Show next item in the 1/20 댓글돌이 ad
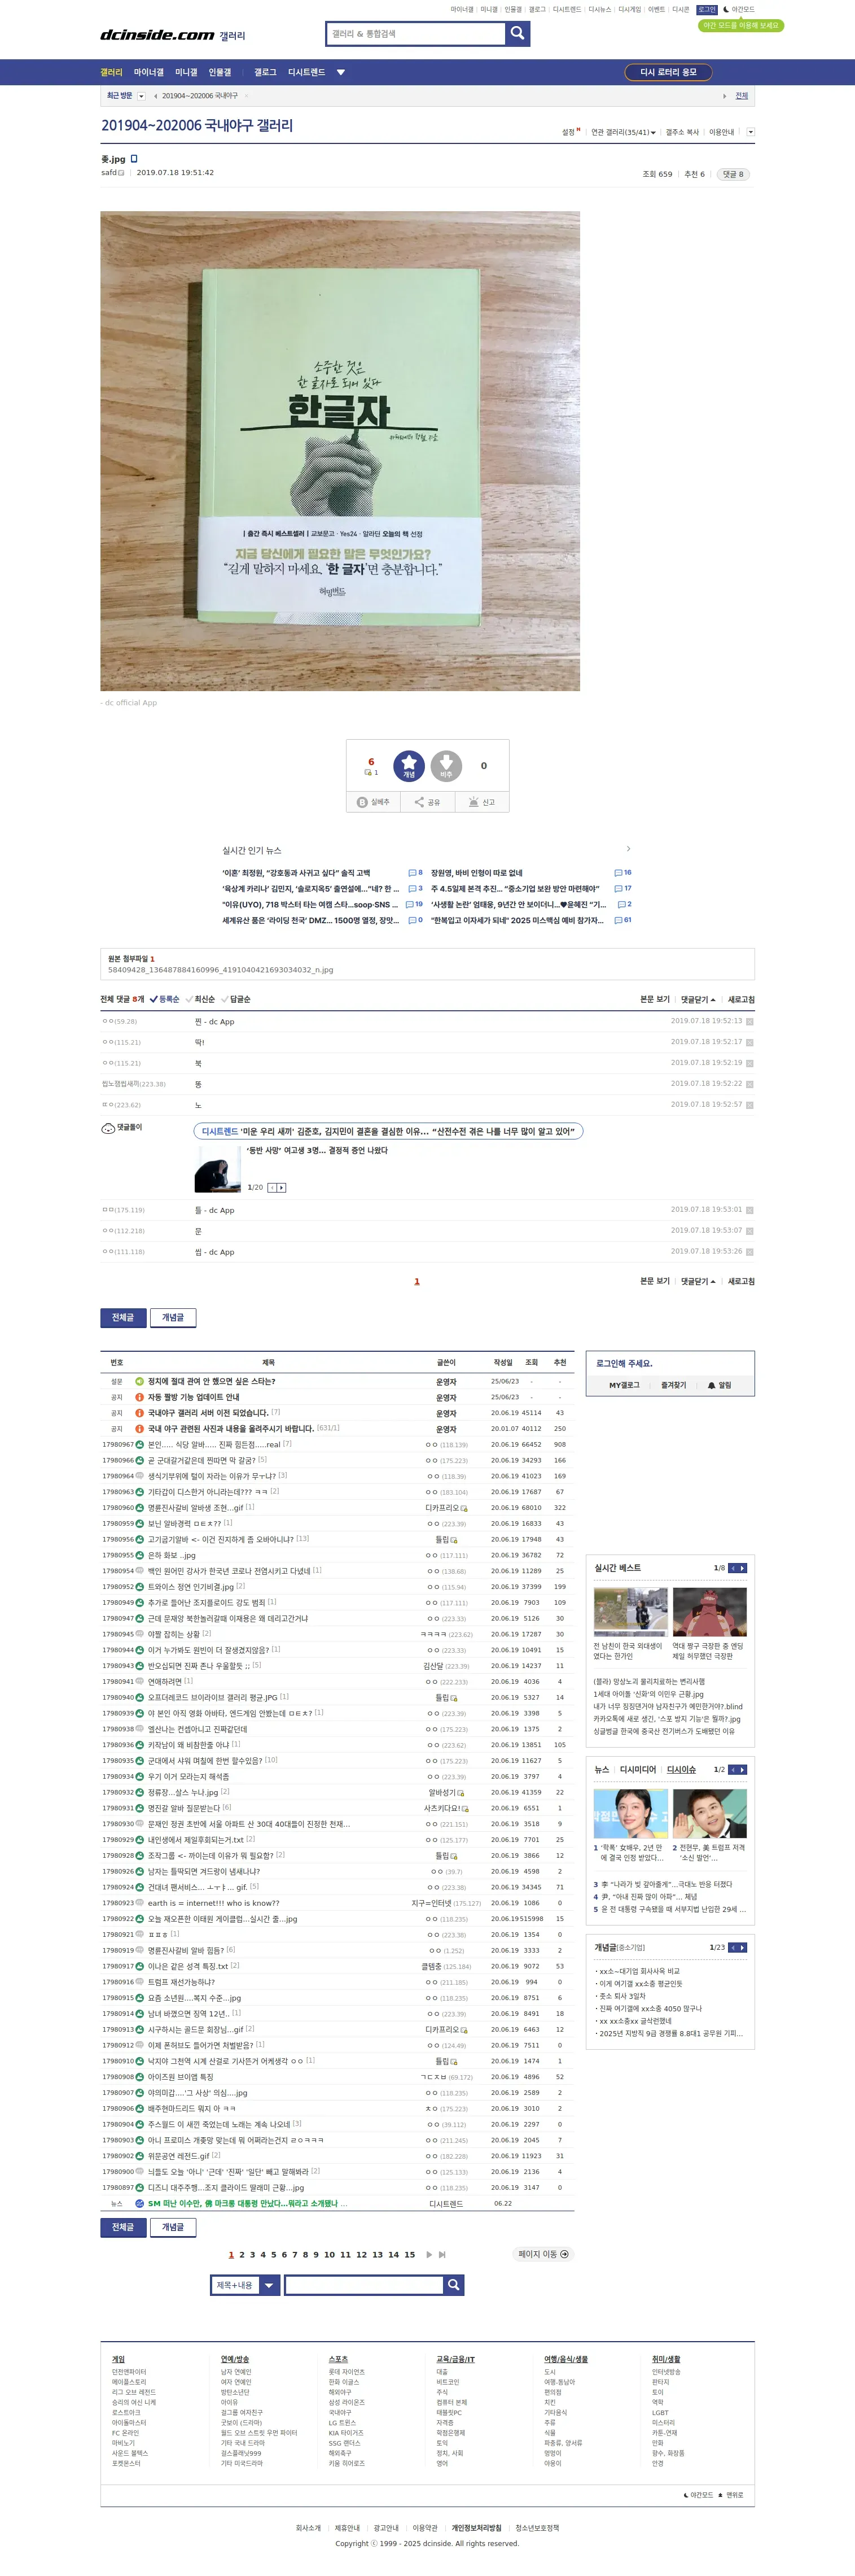The height and width of the screenshot is (2576, 855). [x=282, y=1188]
